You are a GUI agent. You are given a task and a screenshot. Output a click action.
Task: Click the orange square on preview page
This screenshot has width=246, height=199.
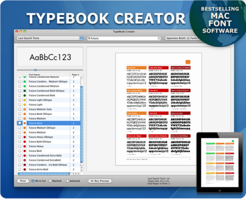188,62
